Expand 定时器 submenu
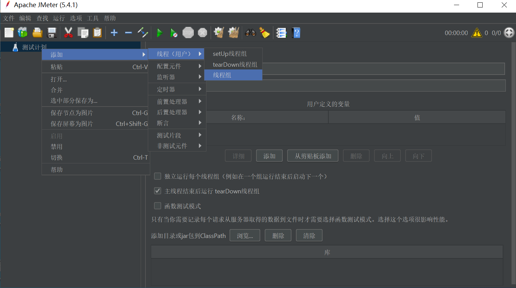516x288 pixels. click(x=177, y=89)
